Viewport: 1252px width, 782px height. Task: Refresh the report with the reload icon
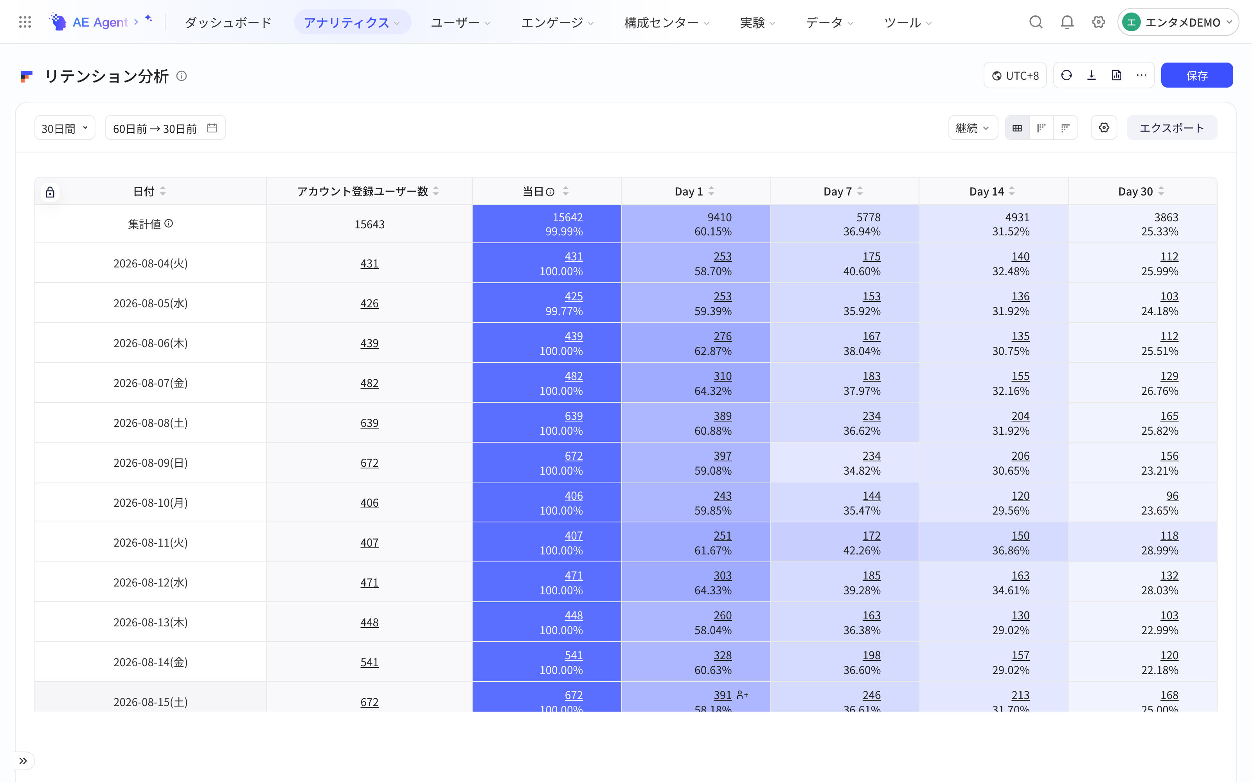pyautogui.click(x=1066, y=75)
